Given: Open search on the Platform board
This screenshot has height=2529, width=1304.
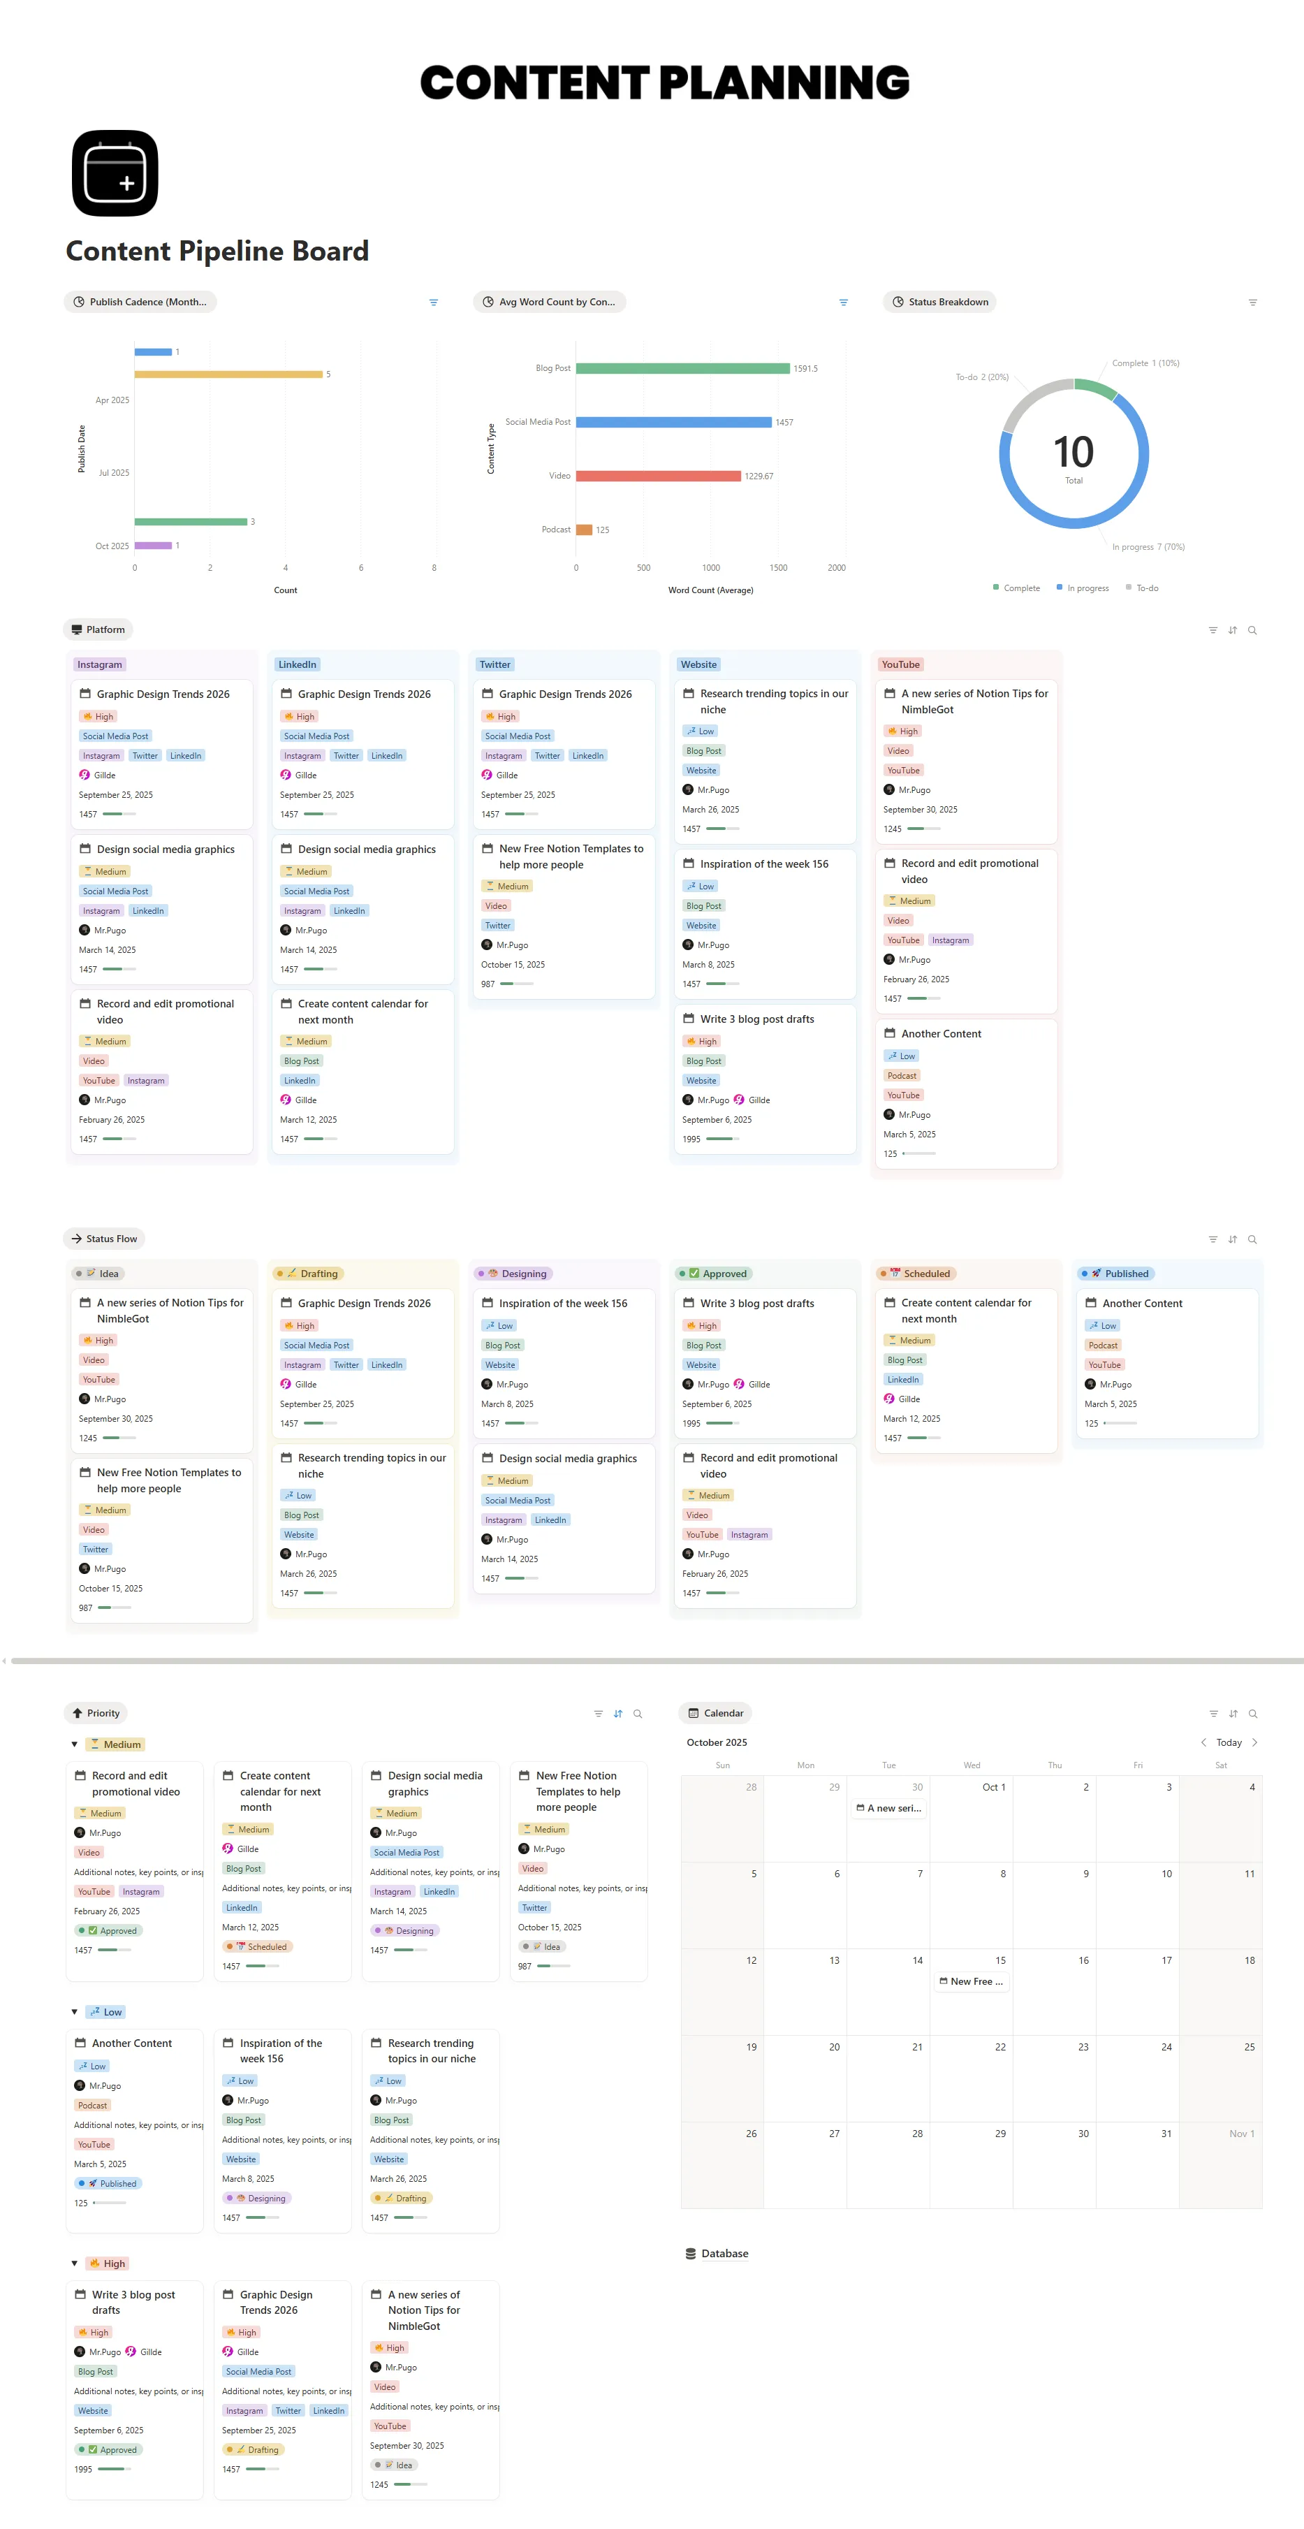Looking at the screenshot, I should coord(1253,629).
